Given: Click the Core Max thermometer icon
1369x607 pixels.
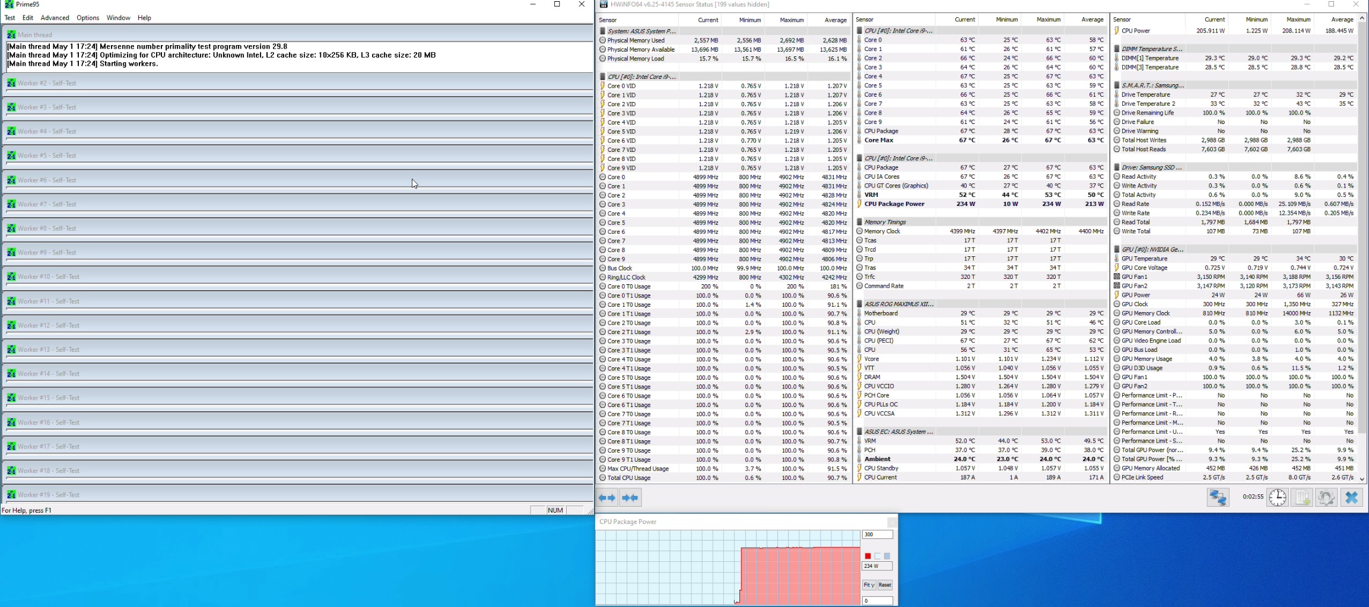Looking at the screenshot, I should pyautogui.click(x=860, y=140).
